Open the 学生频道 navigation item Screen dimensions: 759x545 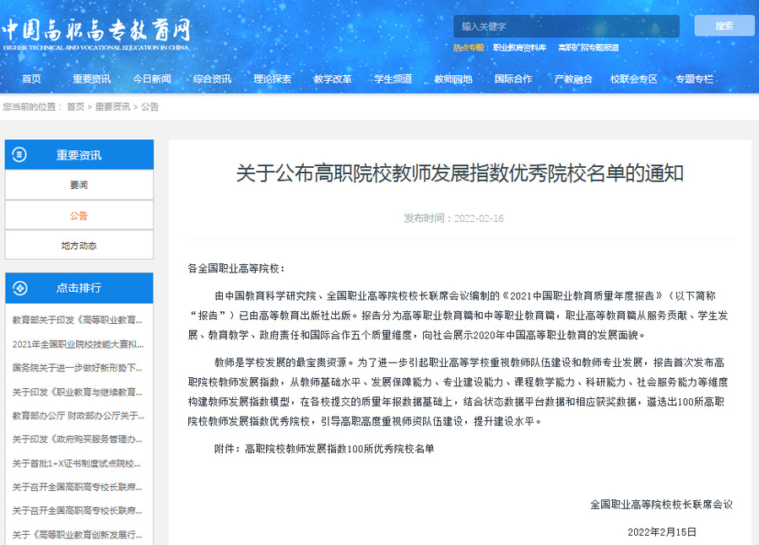point(393,79)
